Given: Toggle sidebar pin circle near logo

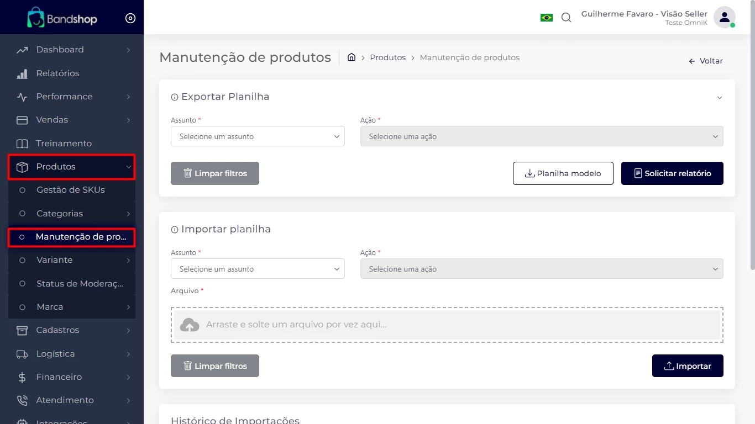Looking at the screenshot, I should pyautogui.click(x=130, y=18).
